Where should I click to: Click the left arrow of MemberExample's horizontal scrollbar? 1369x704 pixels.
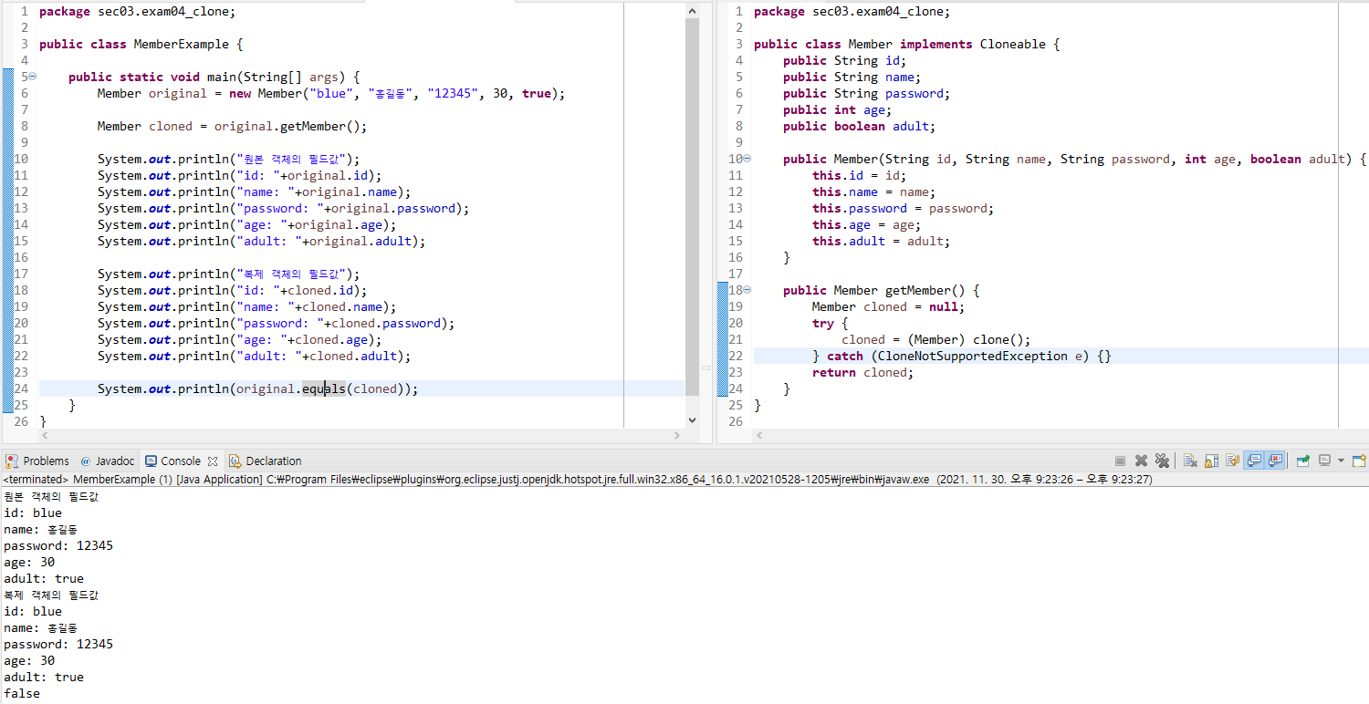(45, 436)
